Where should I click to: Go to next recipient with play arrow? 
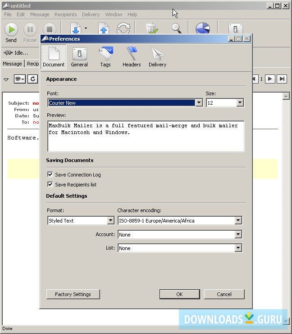coord(270,79)
